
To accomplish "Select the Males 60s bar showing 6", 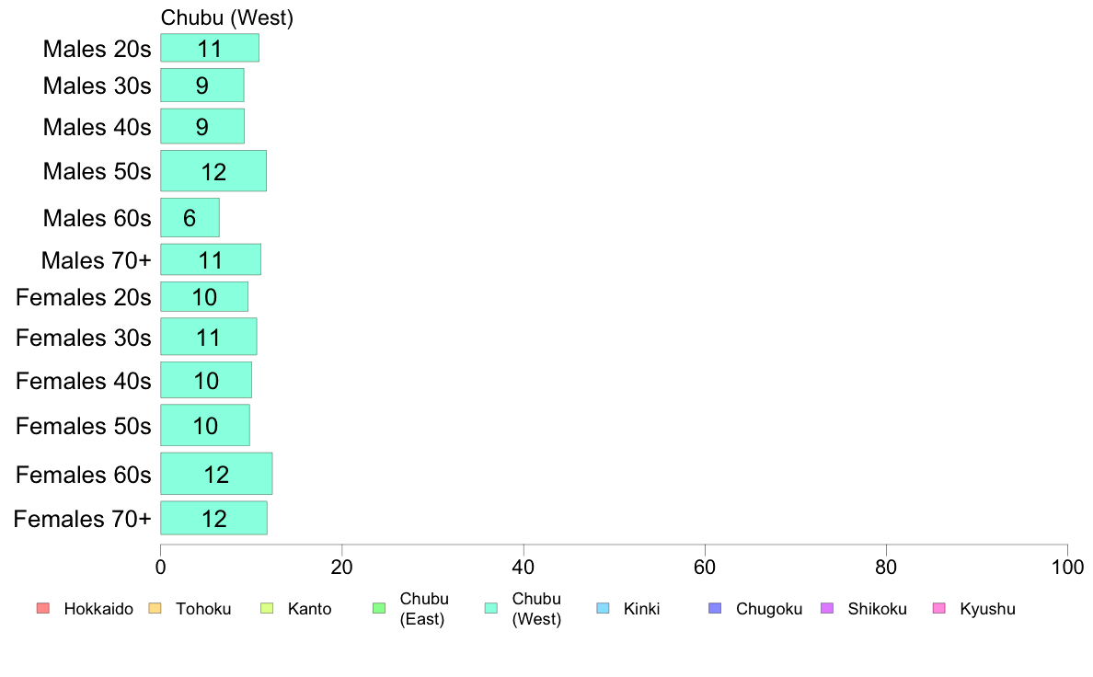I will 190,217.
